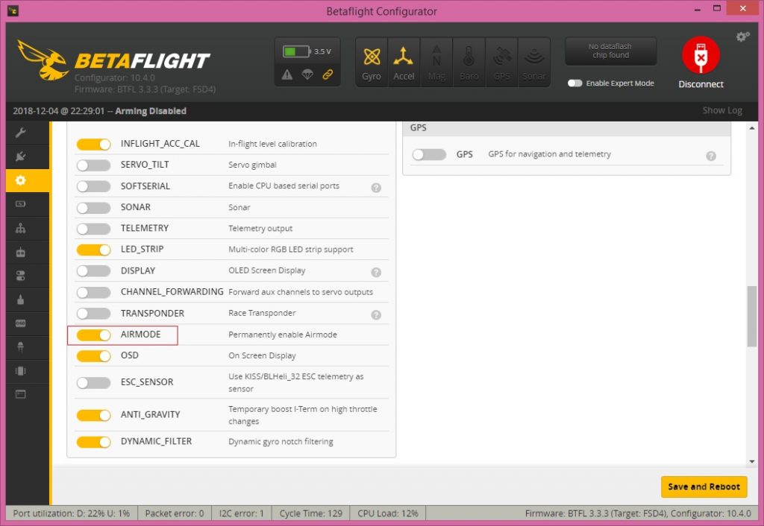764x526 pixels.
Task: Show help for GPS navigation option
Action: pyautogui.click(x=711, y=156)
